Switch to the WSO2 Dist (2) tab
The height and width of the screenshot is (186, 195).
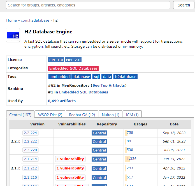coord(50,114)
